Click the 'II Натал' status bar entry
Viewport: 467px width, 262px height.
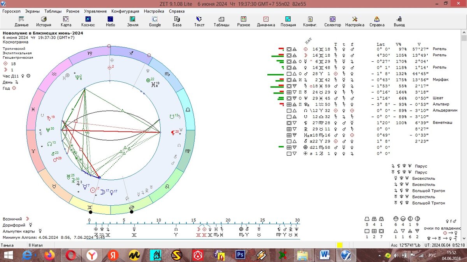36,245
